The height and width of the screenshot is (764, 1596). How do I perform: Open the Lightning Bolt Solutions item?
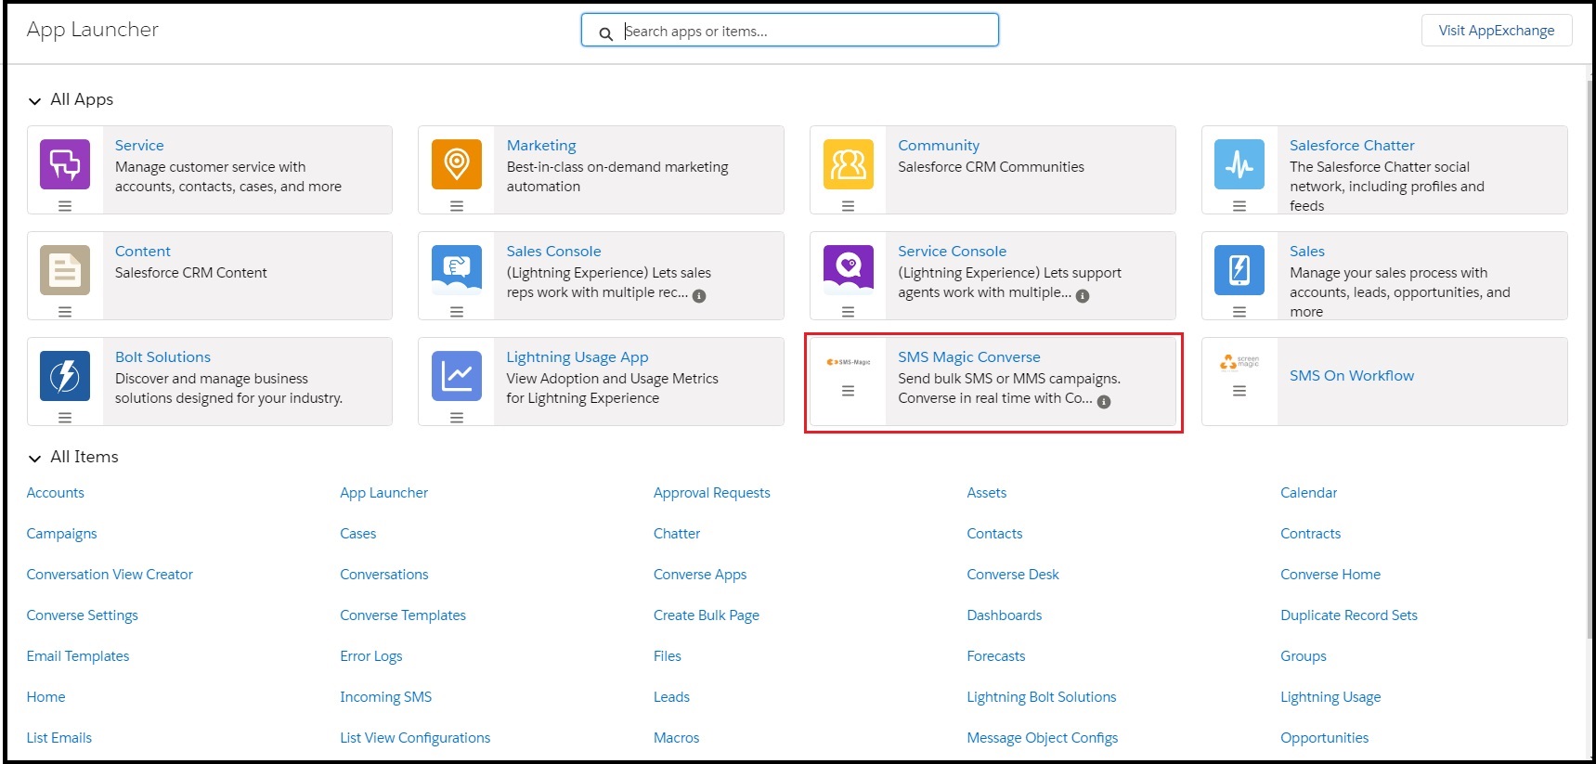1042,697
